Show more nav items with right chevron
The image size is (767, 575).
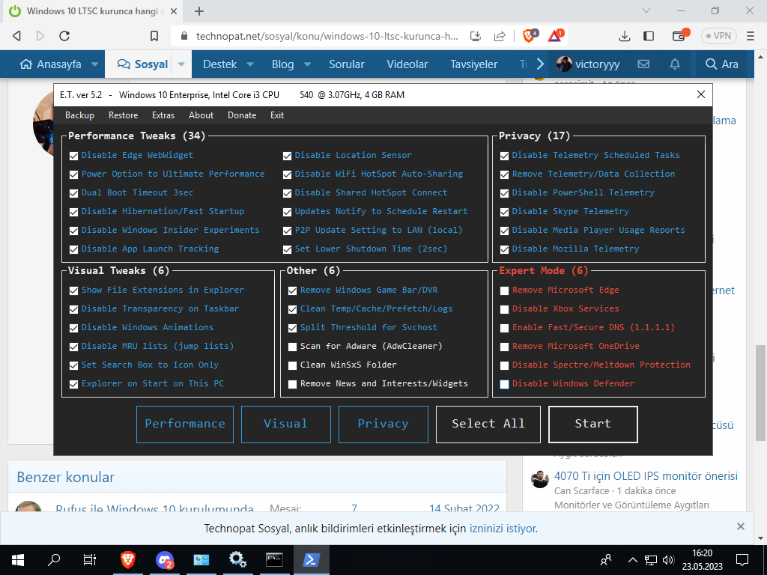pyautogui.click(x=540, y=64)
